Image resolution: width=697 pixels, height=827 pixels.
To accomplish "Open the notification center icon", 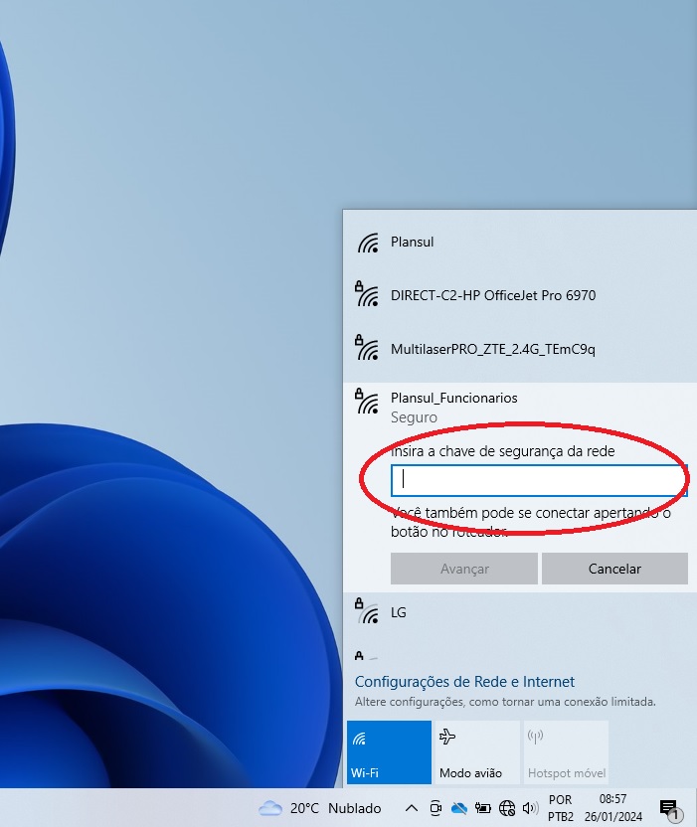I will (668, 808).
